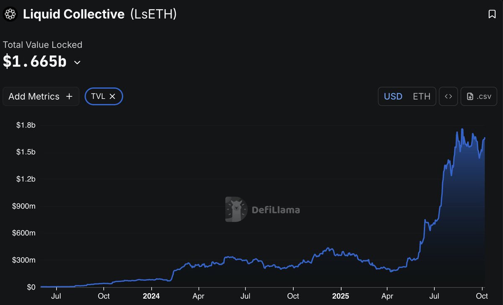Click the Liquid Collective flower logo
The width and height of the screenshot is (503, 305).
(x=10, y=14)
